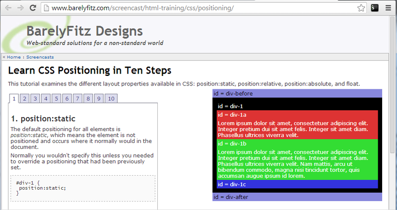Switch to tutorial step tab 5

[57, 98]
